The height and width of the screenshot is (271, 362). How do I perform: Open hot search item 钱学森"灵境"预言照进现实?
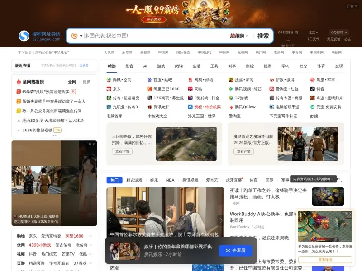click(x=46, y=92)
